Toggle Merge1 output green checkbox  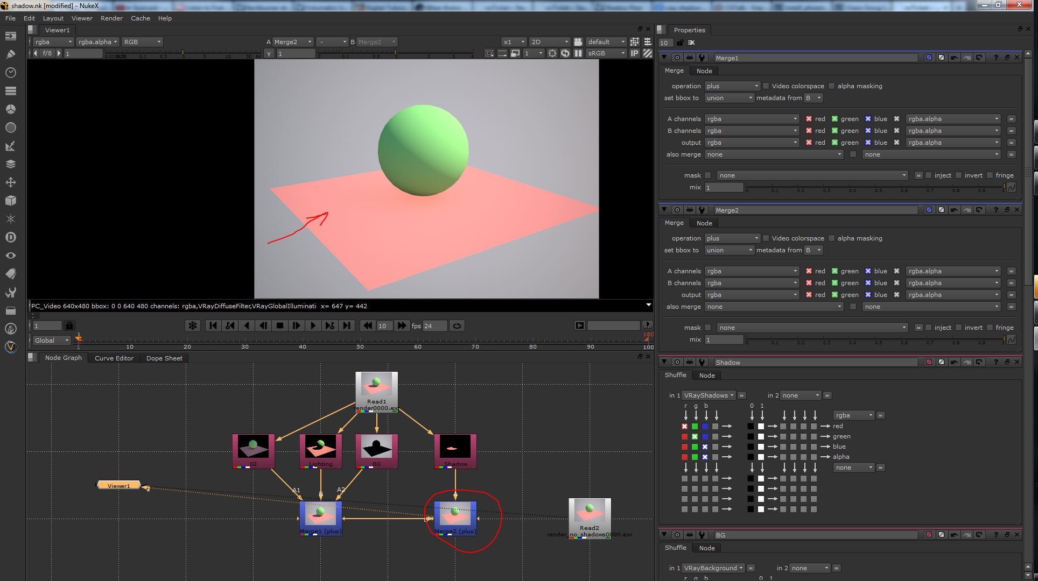[x=834, y=143]
